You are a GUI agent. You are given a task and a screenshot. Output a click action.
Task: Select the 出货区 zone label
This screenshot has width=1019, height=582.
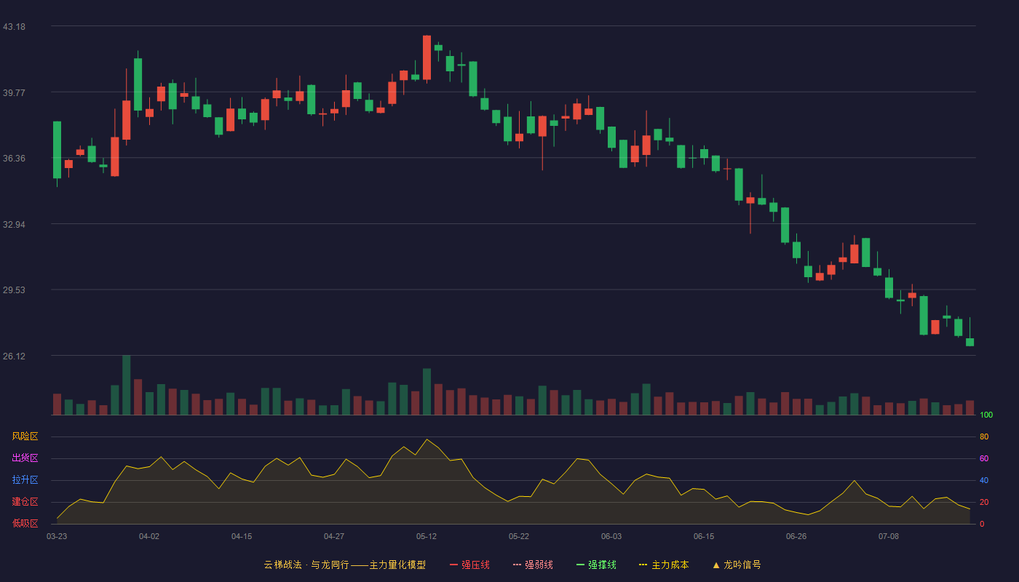[25, 458]
